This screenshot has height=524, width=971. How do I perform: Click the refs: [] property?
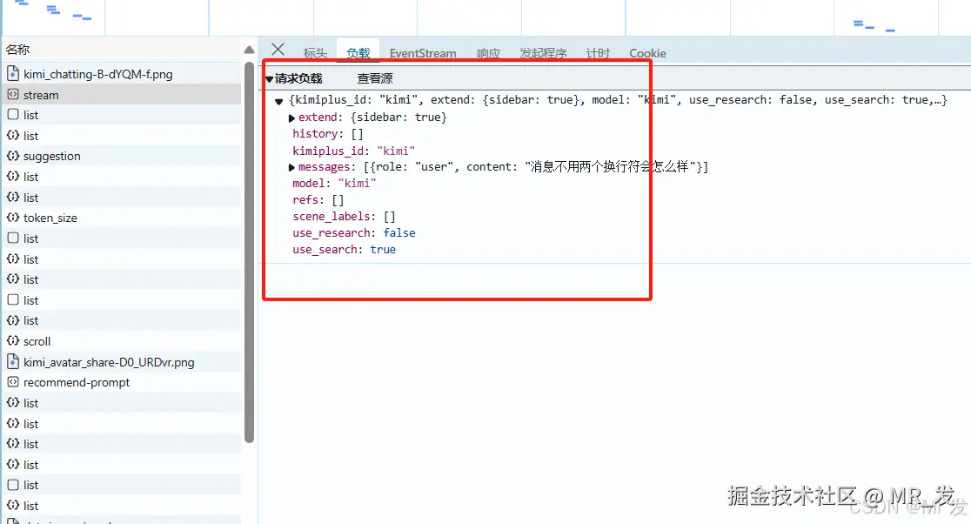pos(318,200)
